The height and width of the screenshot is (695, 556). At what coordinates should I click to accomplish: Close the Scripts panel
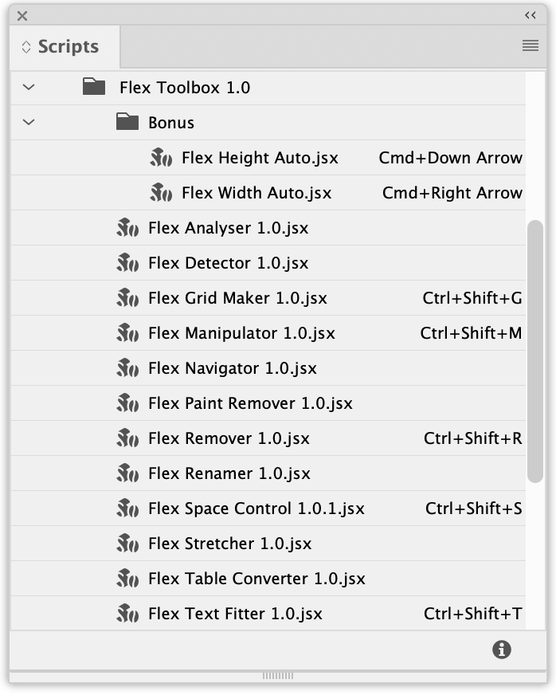click(x=22, y=15)
